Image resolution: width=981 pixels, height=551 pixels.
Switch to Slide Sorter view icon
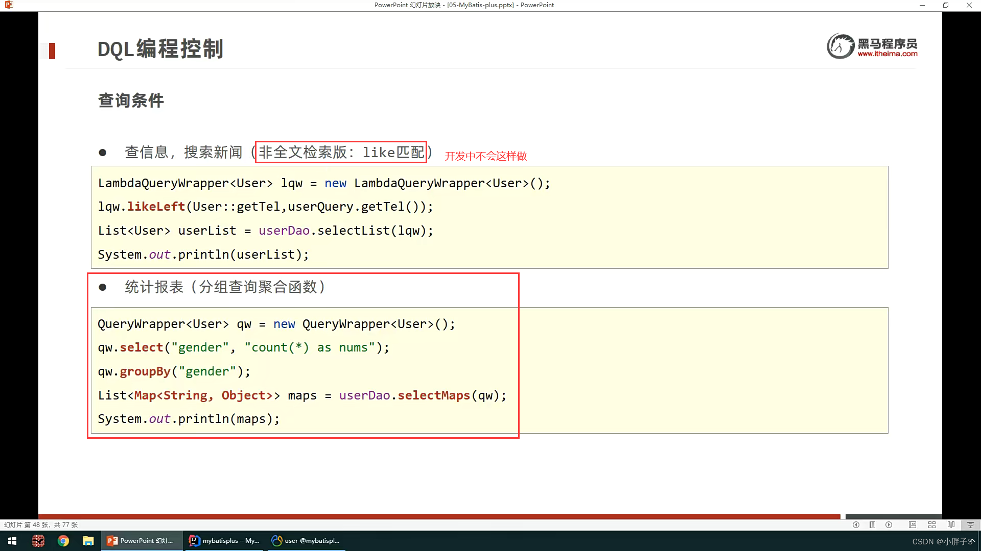932,525
